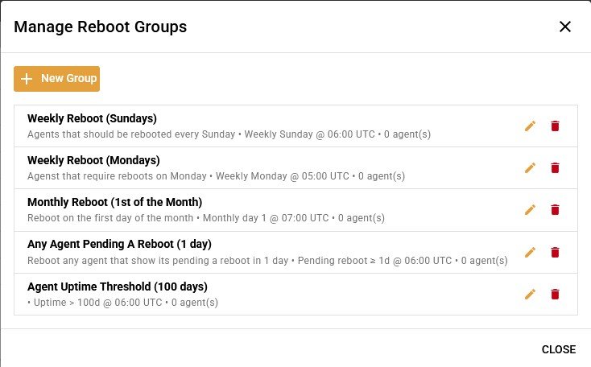Select the Weekly Reboot (Mondays) title

[93, 160]
